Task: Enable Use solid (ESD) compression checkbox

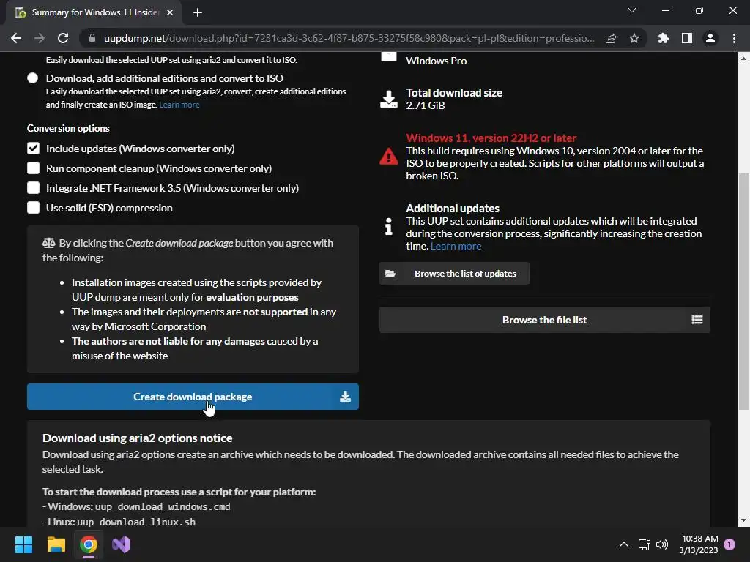Action: (33, 207)
